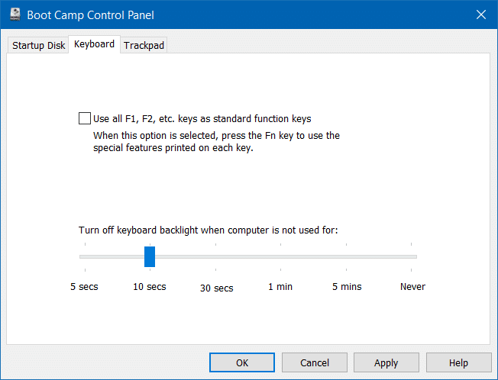Click the "1 min" slider label
This screenshot has height=380, width=498.
click(280, 287)
